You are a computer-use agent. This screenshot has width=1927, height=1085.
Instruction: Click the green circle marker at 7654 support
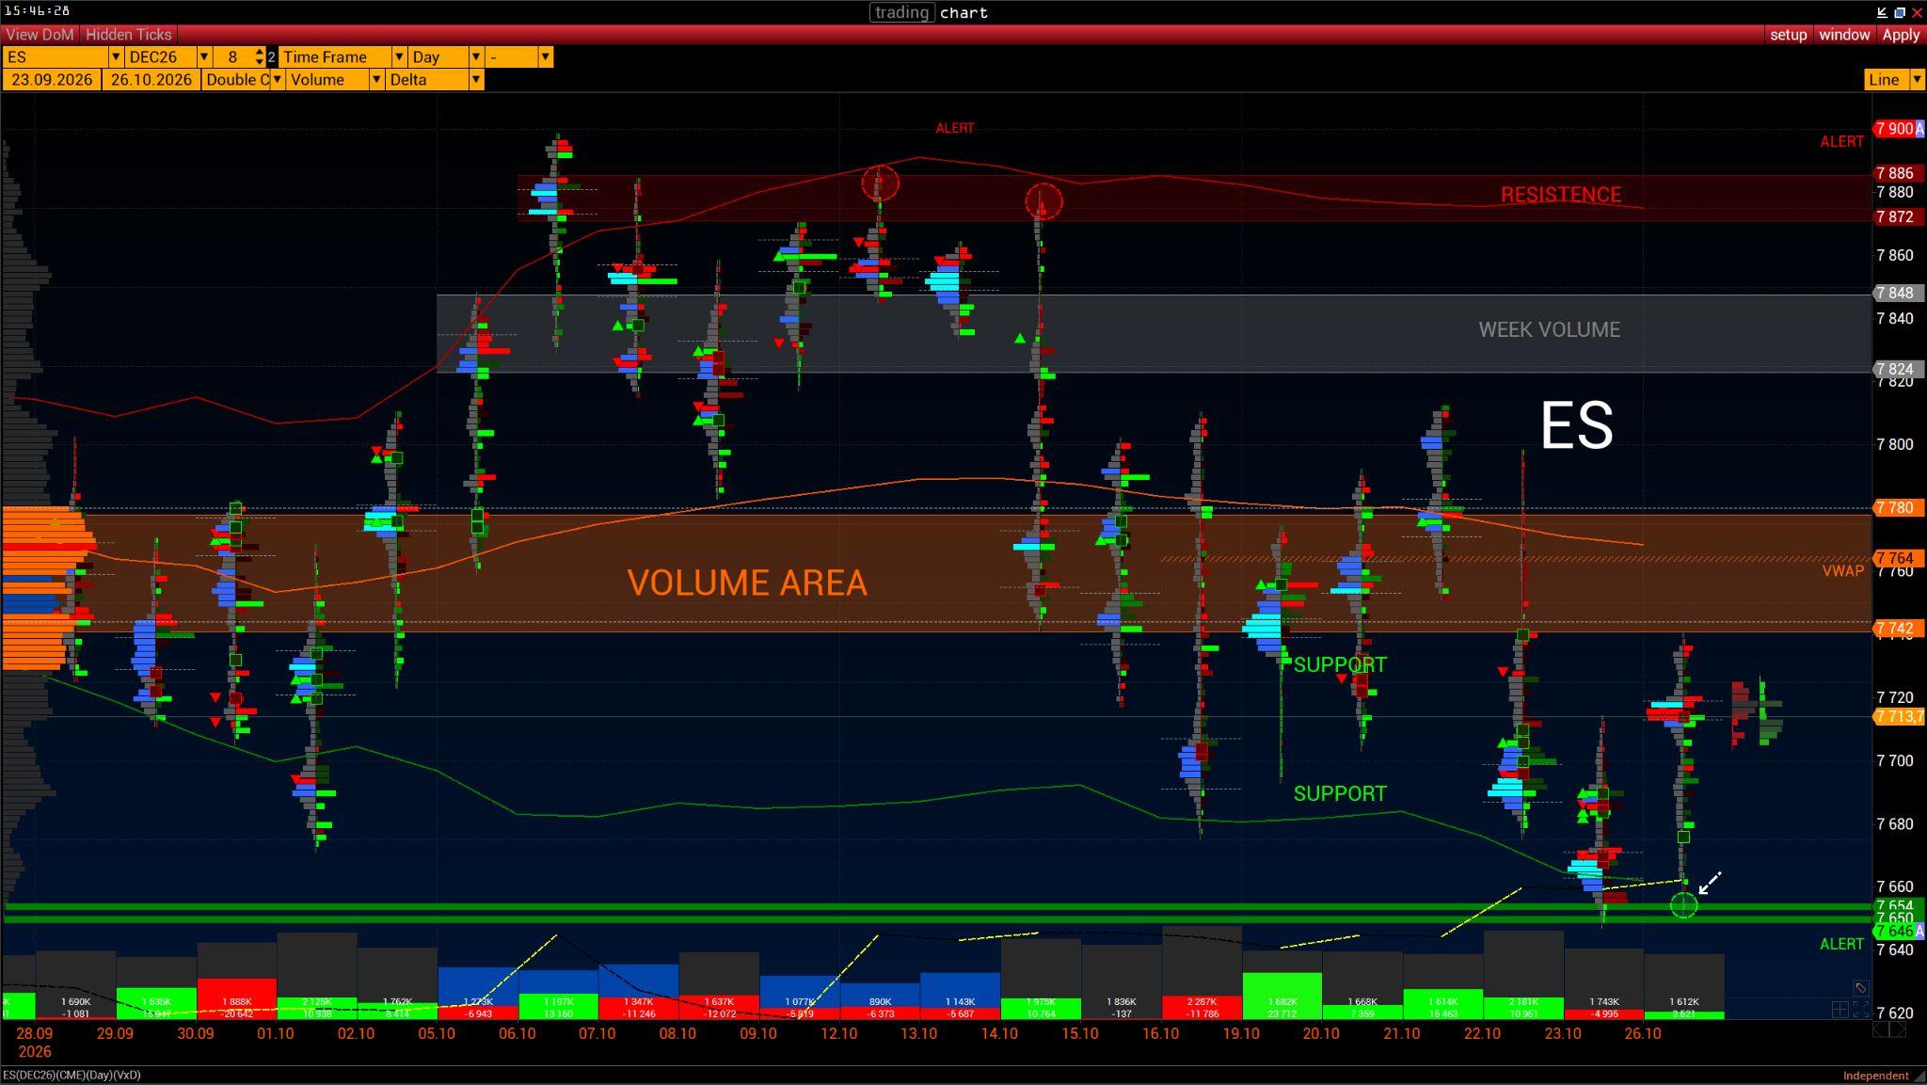pyautogui.click(x=1683, y=905)
